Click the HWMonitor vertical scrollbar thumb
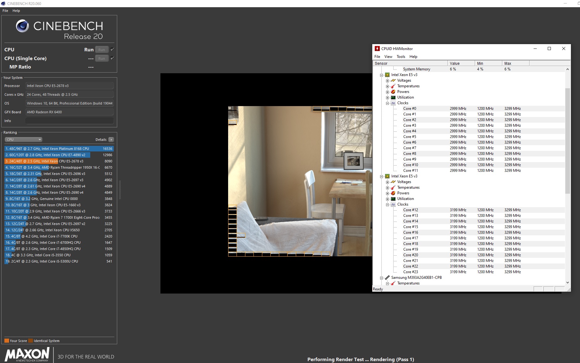The height and width of the screenshot is (363, 580). pos(567,141)
